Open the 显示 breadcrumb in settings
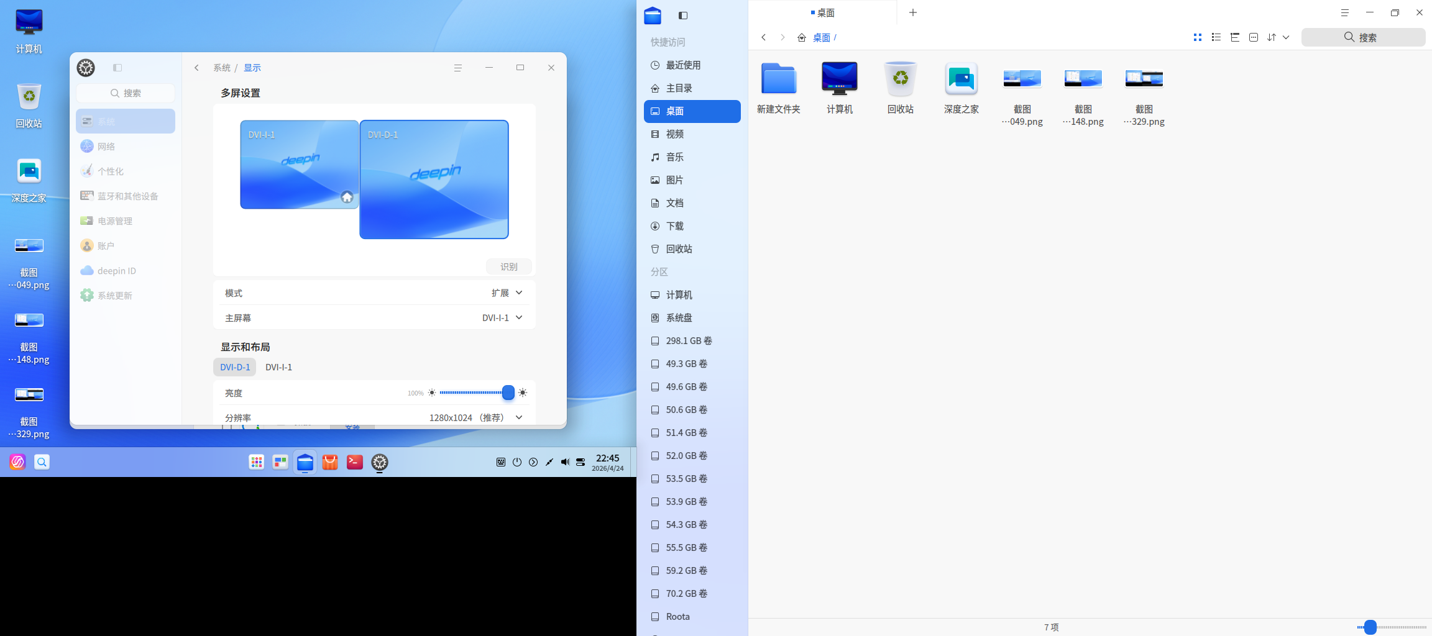 [x=252, y=67]
